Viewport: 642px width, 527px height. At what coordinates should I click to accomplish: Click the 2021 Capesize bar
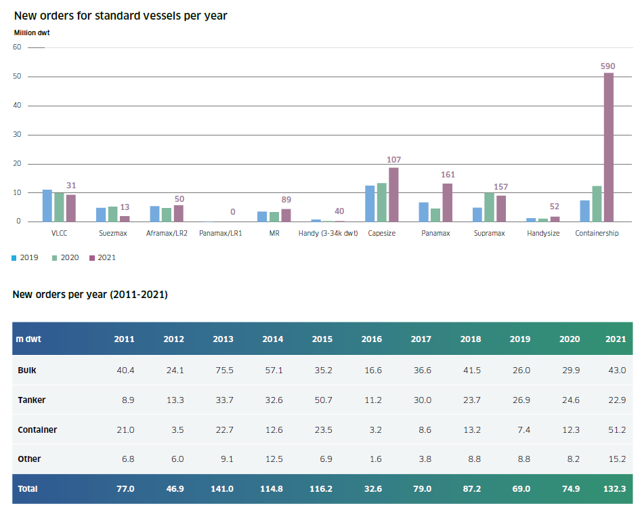pos(393,194)
